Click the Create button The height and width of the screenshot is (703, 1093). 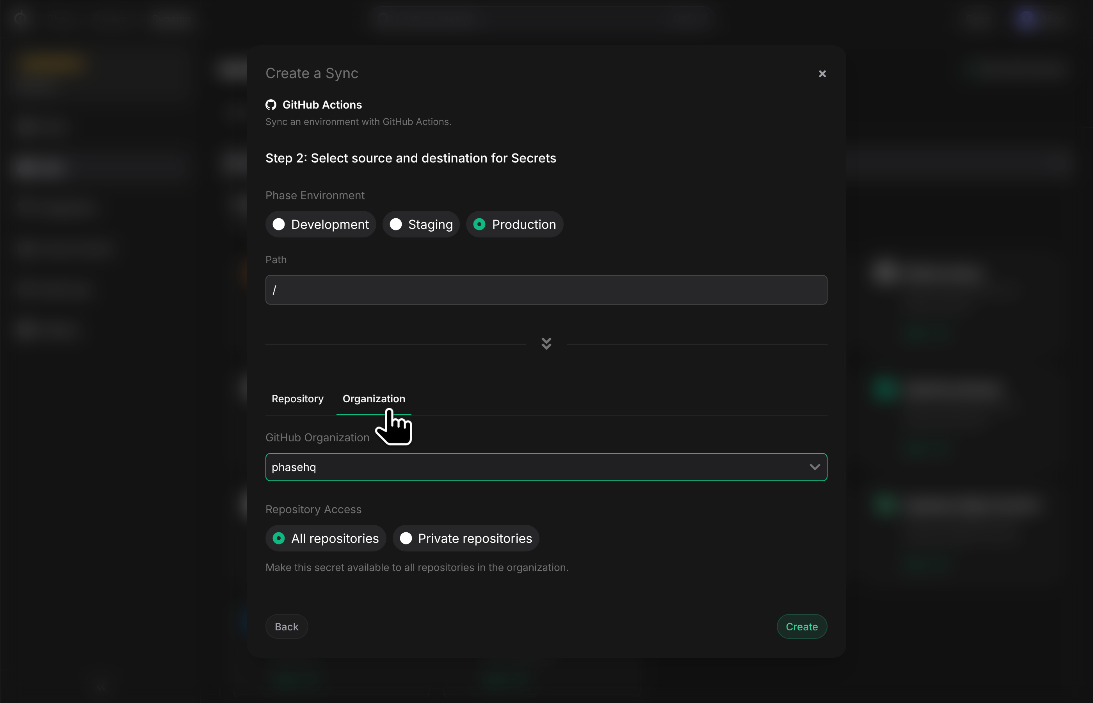(x=801, y=626)
